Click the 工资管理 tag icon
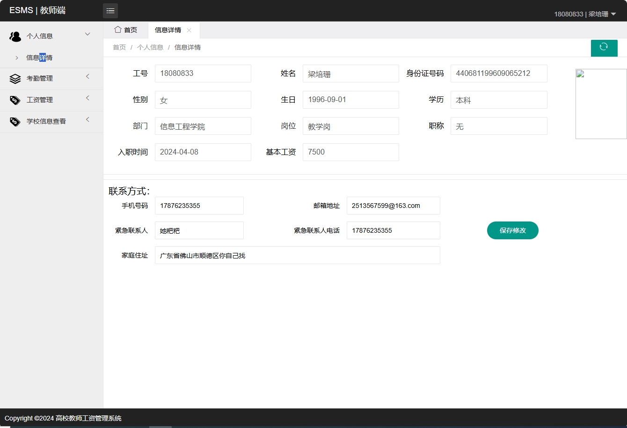This screenshot has width=627, height=428. (x=15, y=100)
